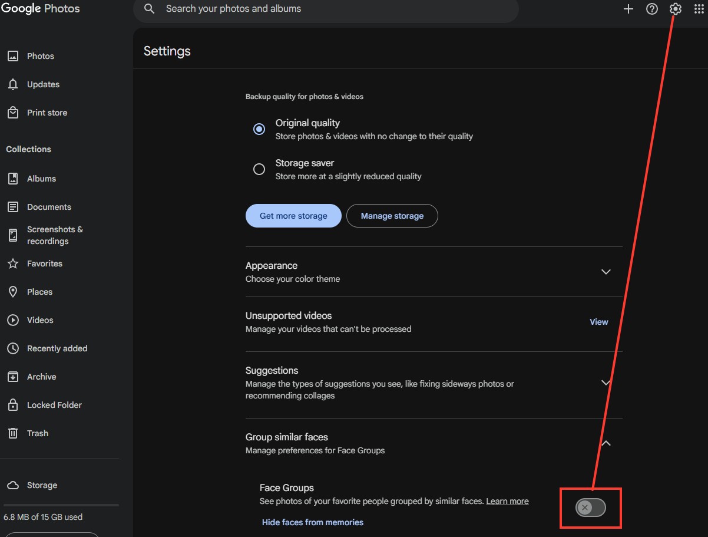Open Videos collection
Viewport: 708px width, 537px height.
click(x=40, y=320)
